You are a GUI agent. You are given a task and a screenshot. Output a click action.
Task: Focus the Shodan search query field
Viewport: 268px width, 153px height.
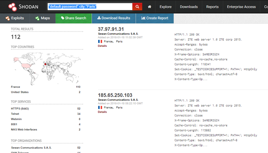click(90, 7)
